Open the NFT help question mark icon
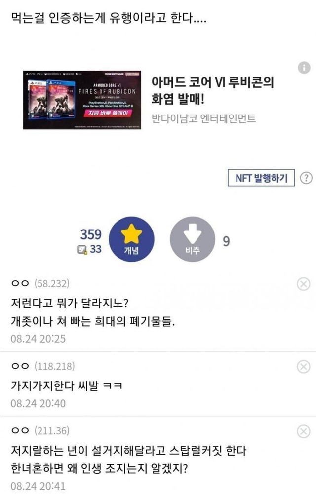This screenshot has height=498, width=316. pyautogui.click(x=306, y=178)
